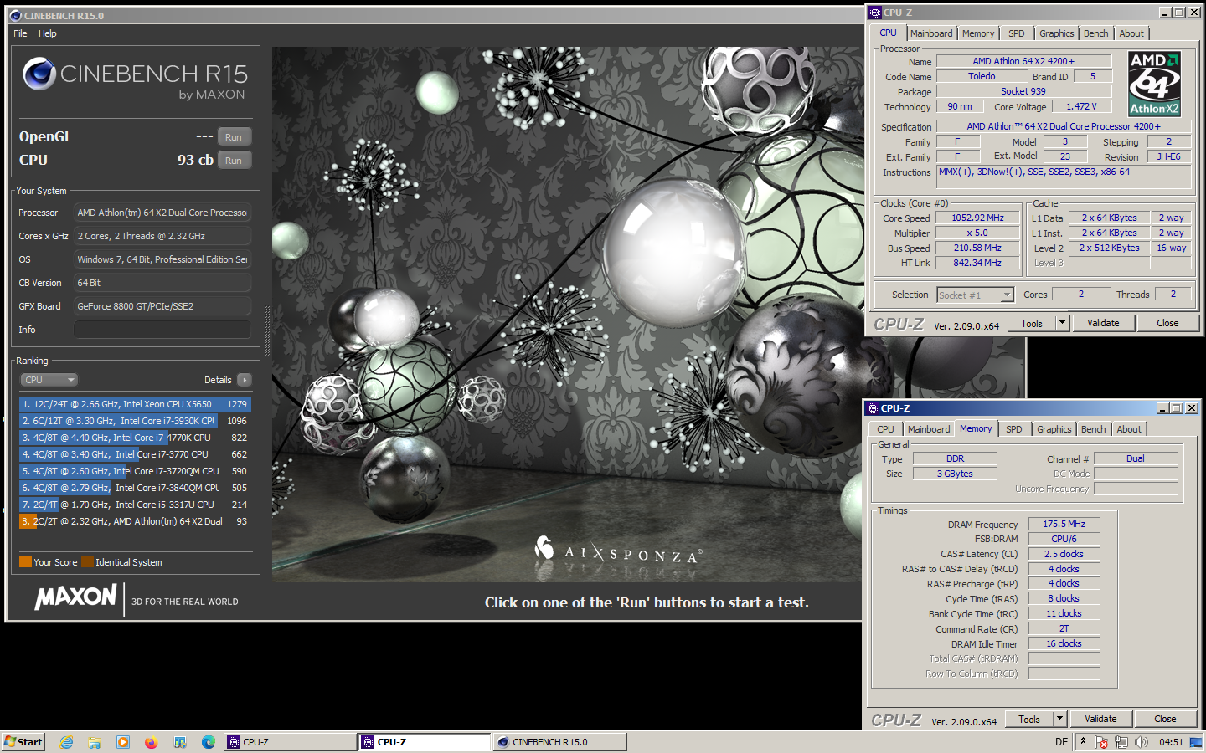Launch Firefox from the taskbar

151,742
